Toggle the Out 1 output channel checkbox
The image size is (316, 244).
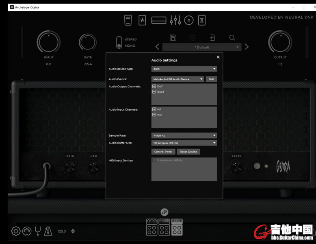(x=154, y=86)
